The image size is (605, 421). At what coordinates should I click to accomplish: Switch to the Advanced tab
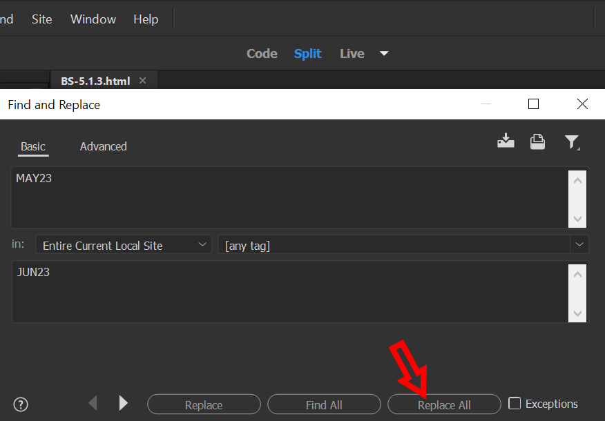(103, 146)
